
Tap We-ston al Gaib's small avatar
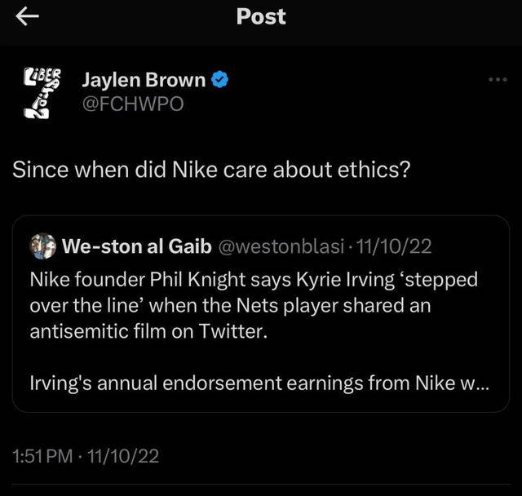click(x=42, y=246)
